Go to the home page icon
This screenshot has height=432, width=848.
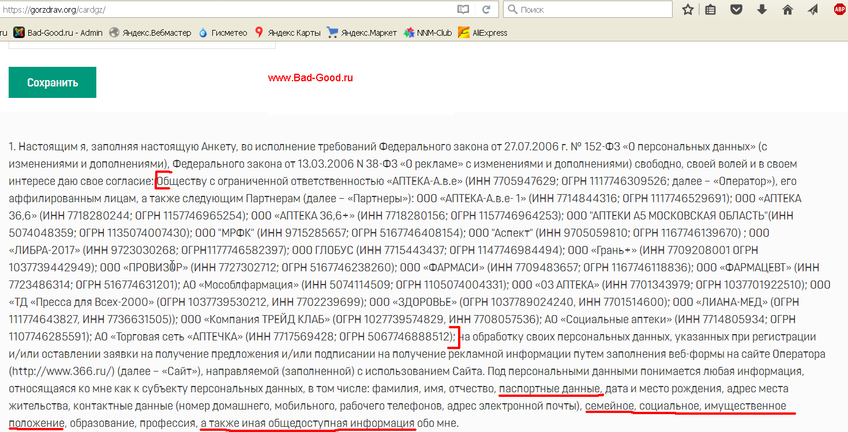787,9
